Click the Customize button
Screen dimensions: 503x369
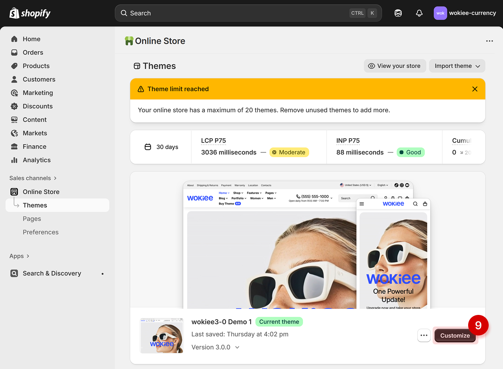pos(454,335)
